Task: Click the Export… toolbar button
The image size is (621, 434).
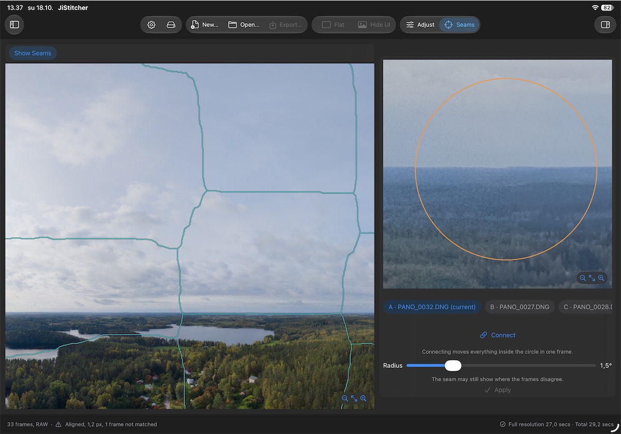Action: [286, 25]
